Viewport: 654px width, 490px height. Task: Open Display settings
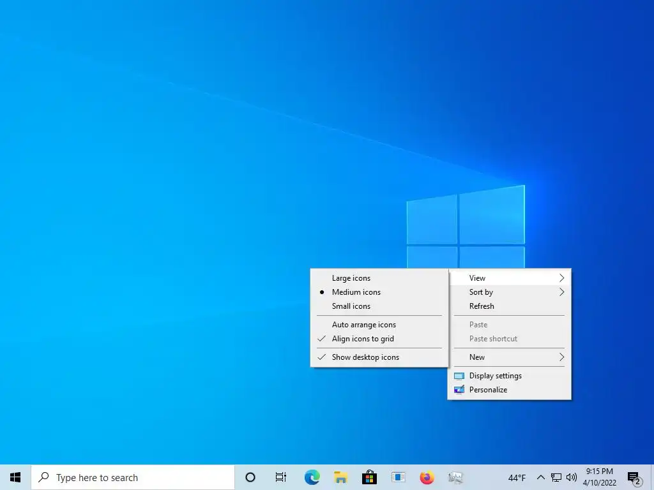click(x=509, y=376)
